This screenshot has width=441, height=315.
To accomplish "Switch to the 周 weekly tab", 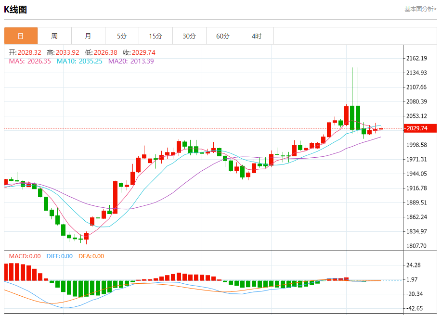I will [x=54, y=36].
